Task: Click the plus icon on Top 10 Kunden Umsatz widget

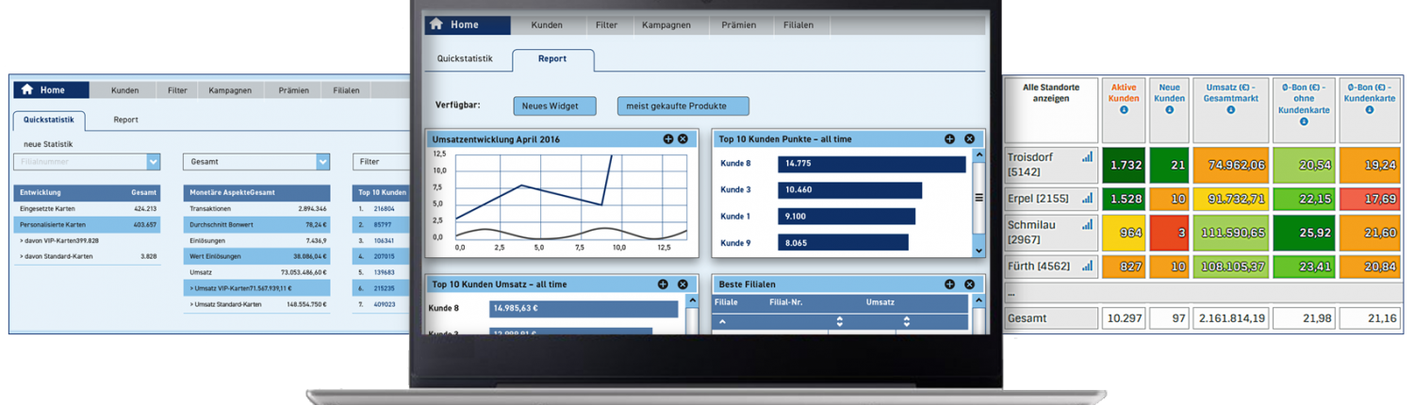Action: pos(663,284)
